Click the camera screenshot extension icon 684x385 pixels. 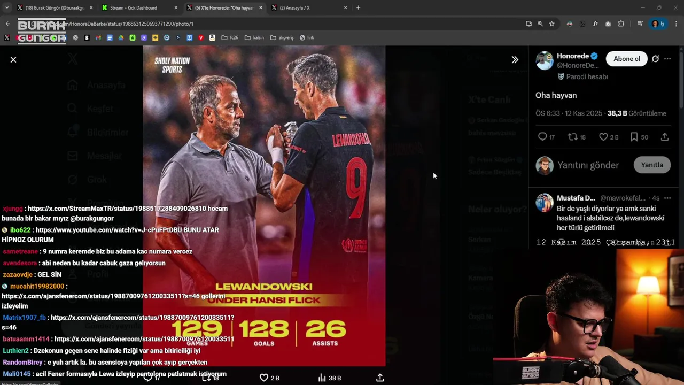click(608, 24)
